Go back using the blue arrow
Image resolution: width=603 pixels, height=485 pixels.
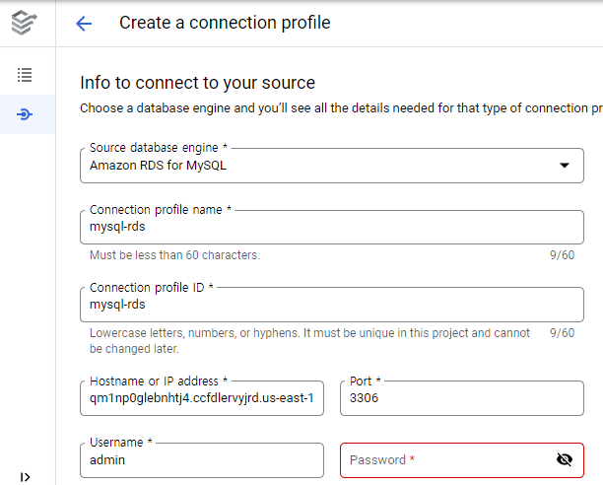84,24
